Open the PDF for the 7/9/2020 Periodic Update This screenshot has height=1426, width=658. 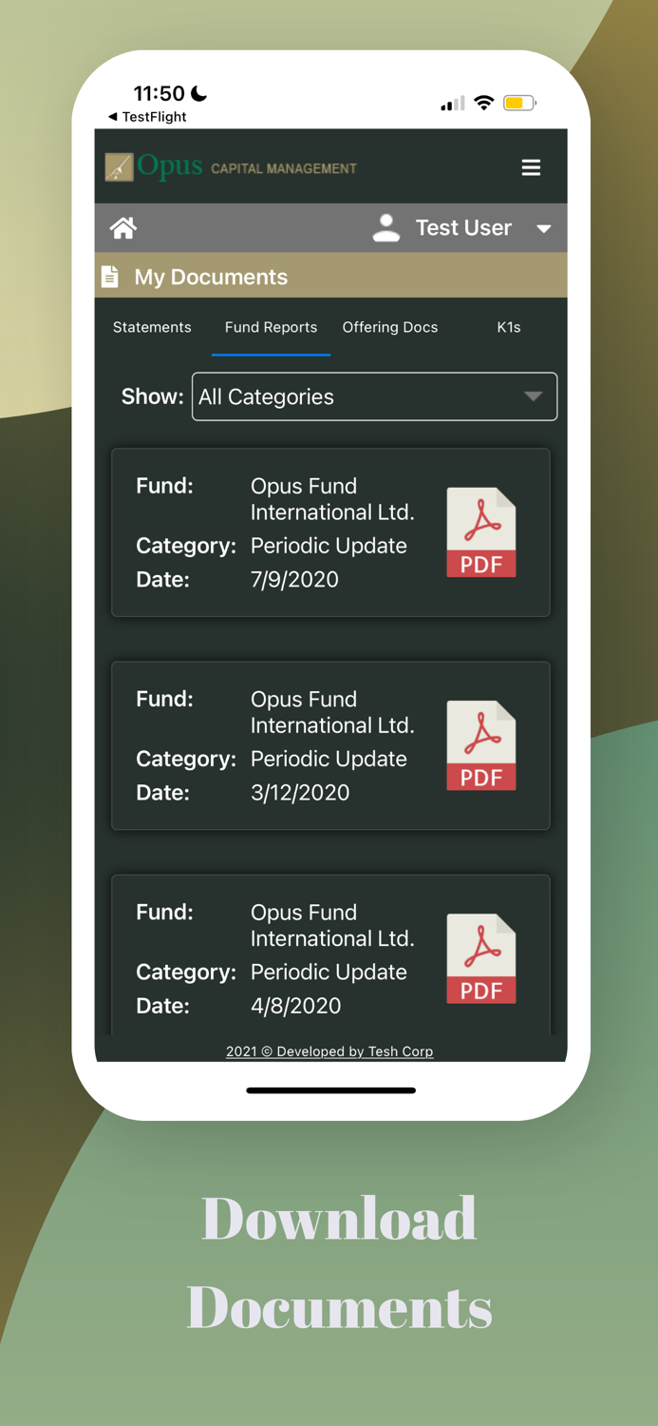pos(481,531)
